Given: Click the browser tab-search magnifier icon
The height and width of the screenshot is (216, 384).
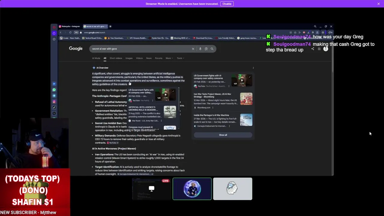Looking at the screenshot, I should click(315, 26).
